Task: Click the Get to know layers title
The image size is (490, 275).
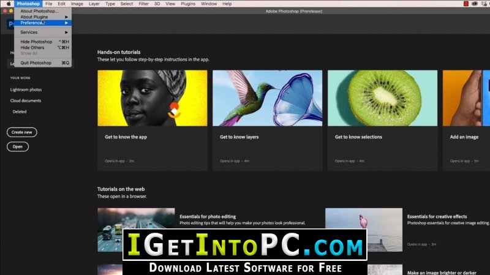Action: point(239,137)
